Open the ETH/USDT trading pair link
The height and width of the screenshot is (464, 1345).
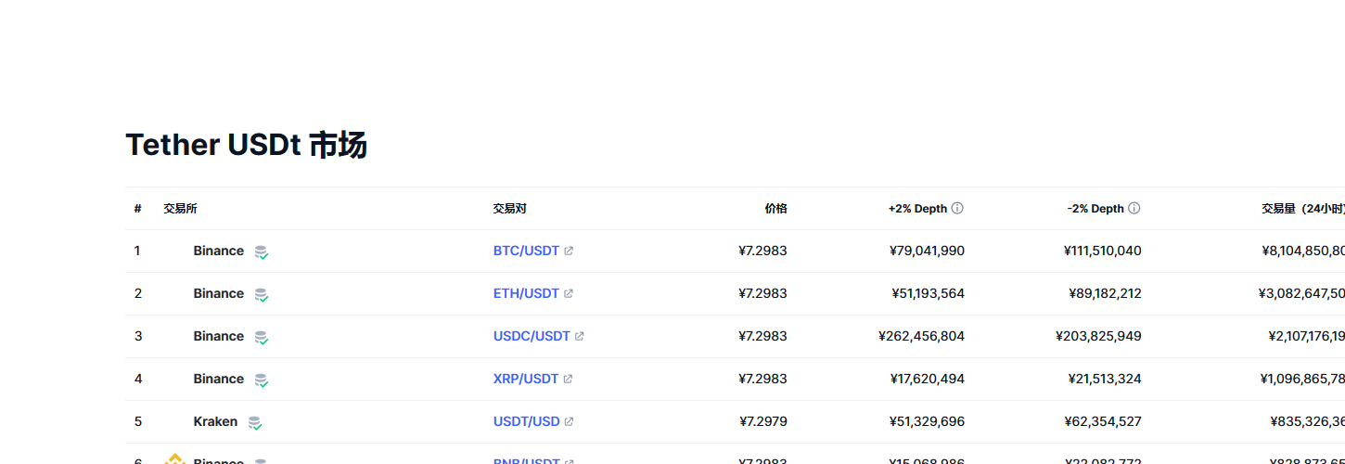526,294
